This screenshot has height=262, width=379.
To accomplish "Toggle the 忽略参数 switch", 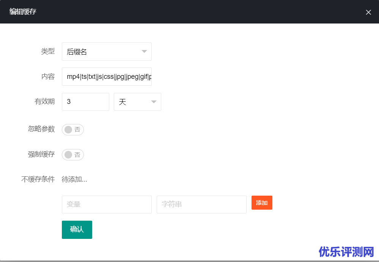I will (x=73, y=130).
